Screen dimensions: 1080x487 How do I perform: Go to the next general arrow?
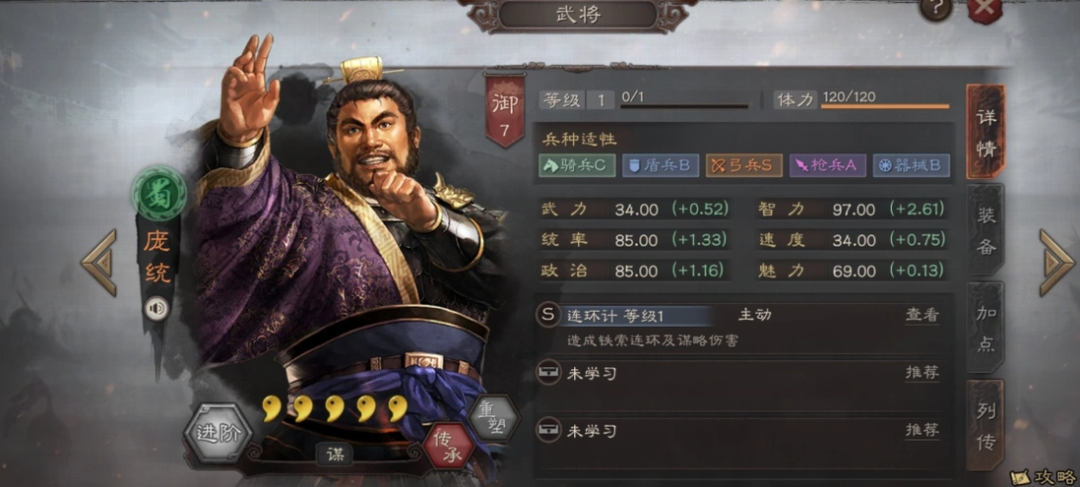pyautogui.click(x=1056, y=264)
